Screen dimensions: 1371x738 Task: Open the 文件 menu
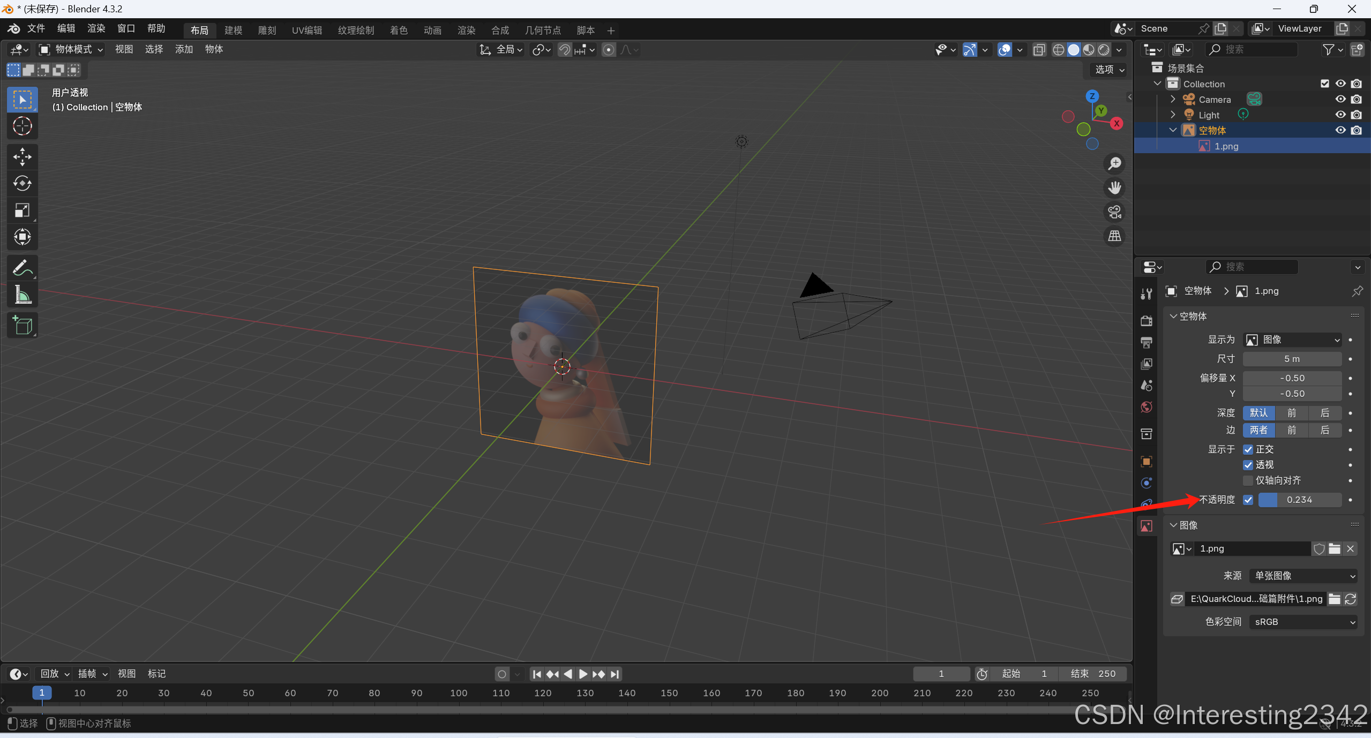click(36, 28)
